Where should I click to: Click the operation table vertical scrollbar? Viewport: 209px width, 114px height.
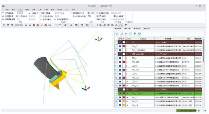(x=203, y=50)
